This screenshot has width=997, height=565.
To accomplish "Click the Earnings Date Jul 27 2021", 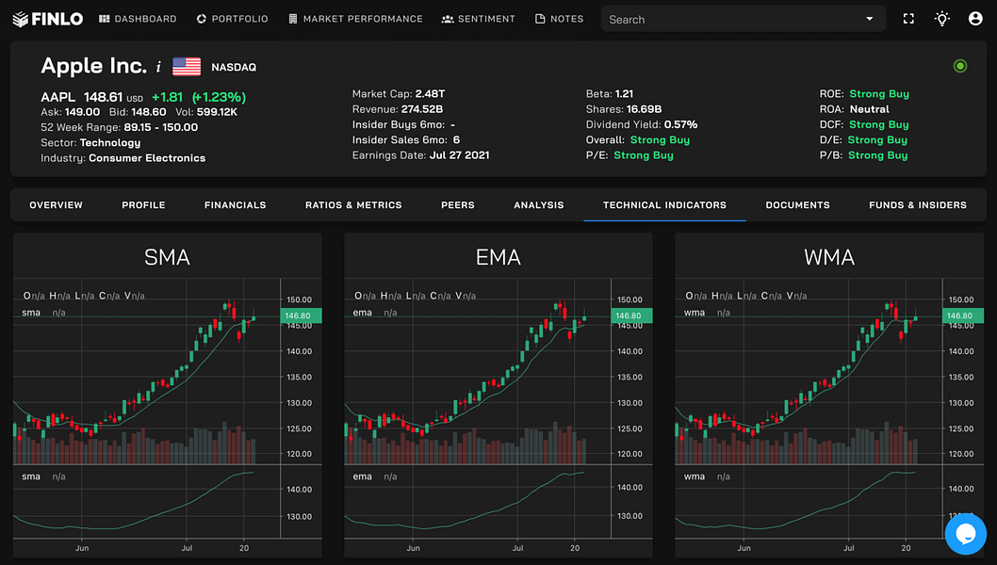I will [x=460, y=155].
